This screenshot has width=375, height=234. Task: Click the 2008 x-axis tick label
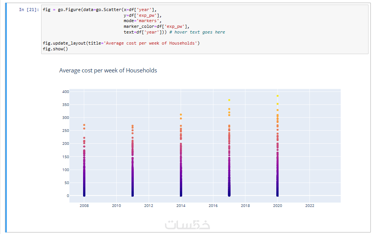[84, 206]
